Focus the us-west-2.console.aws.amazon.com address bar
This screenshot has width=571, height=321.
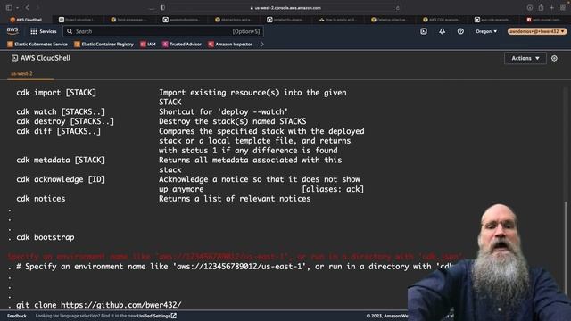(x=285, y=8)
